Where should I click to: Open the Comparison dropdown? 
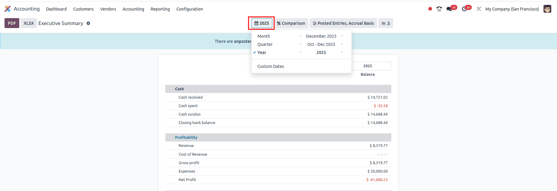pyautogui.click(x=291, y=23)
